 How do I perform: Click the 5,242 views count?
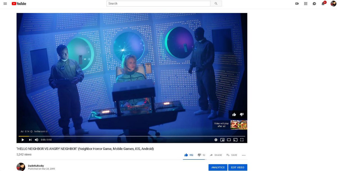point(24,154)
